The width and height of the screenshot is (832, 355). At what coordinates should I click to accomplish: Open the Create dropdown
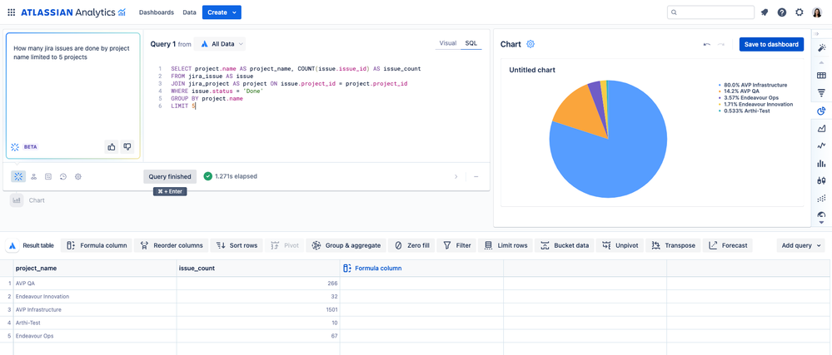222,12
